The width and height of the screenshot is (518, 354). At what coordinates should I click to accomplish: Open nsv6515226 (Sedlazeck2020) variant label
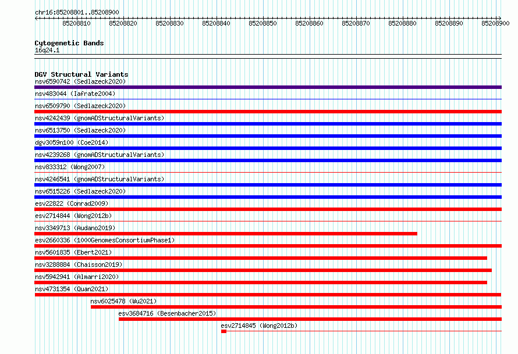(x=80, y=191)
